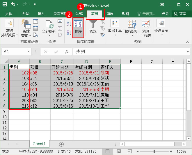Viewport: 192px width, 155px height.
Task: Open the undo history dropdown arrow
Action: [18, 4]
